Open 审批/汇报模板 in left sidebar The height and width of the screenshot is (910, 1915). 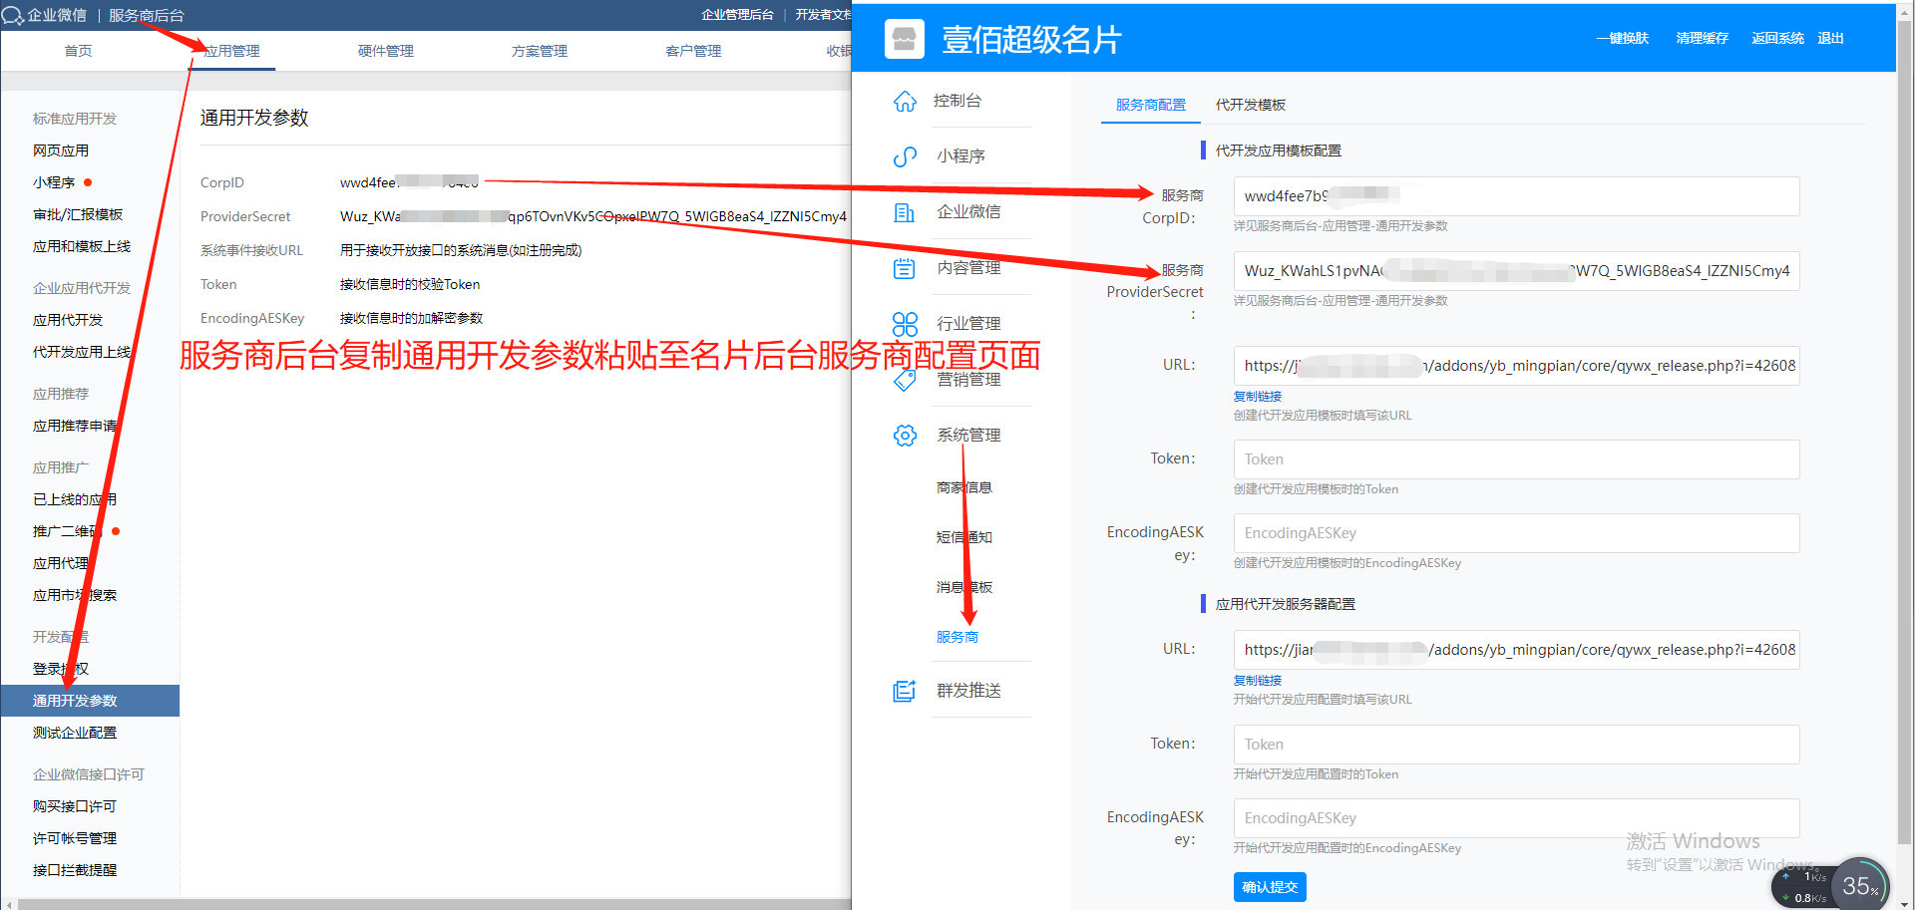[x=78, y=214]
